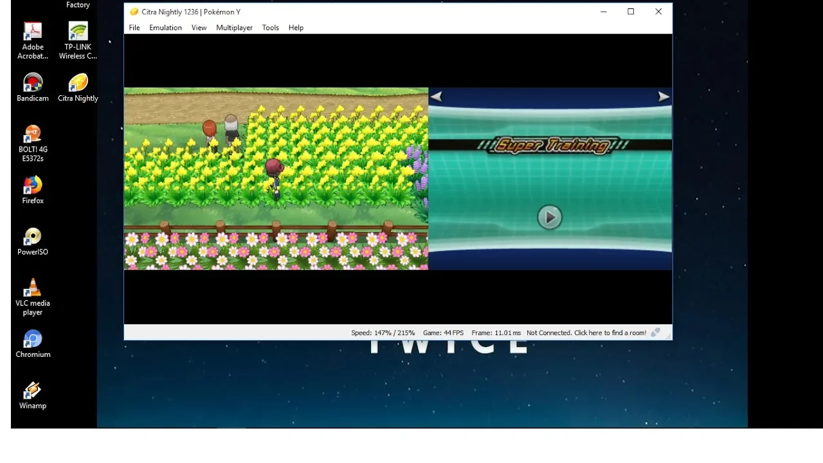This screenshot has width=823, height=463.
Task: Open the Tools menu
Action: coord(271,28)
